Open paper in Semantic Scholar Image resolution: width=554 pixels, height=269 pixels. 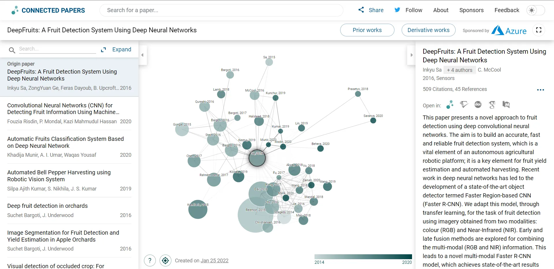pyautogui.click(x=464, y=104)
